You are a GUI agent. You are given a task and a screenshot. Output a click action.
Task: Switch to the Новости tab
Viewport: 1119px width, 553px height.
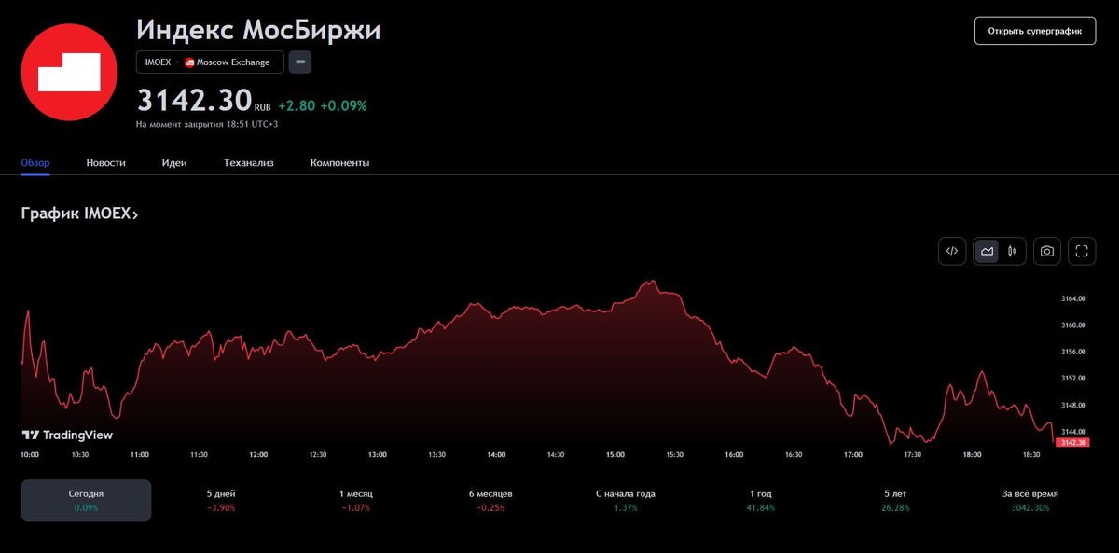105,162
